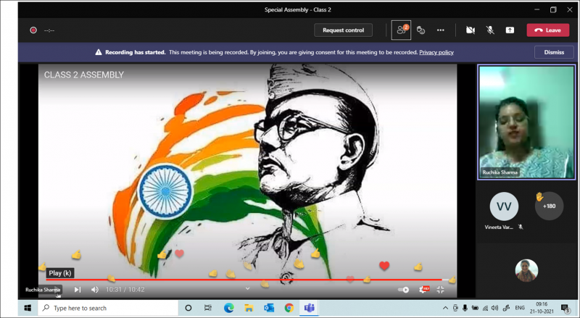Open Task View icon

point(208,308)
